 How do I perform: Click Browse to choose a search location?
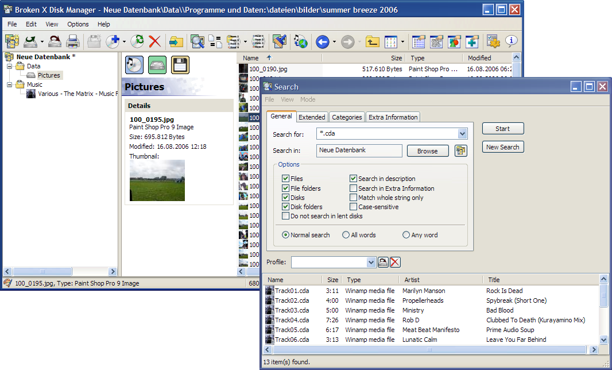point(428,151)
